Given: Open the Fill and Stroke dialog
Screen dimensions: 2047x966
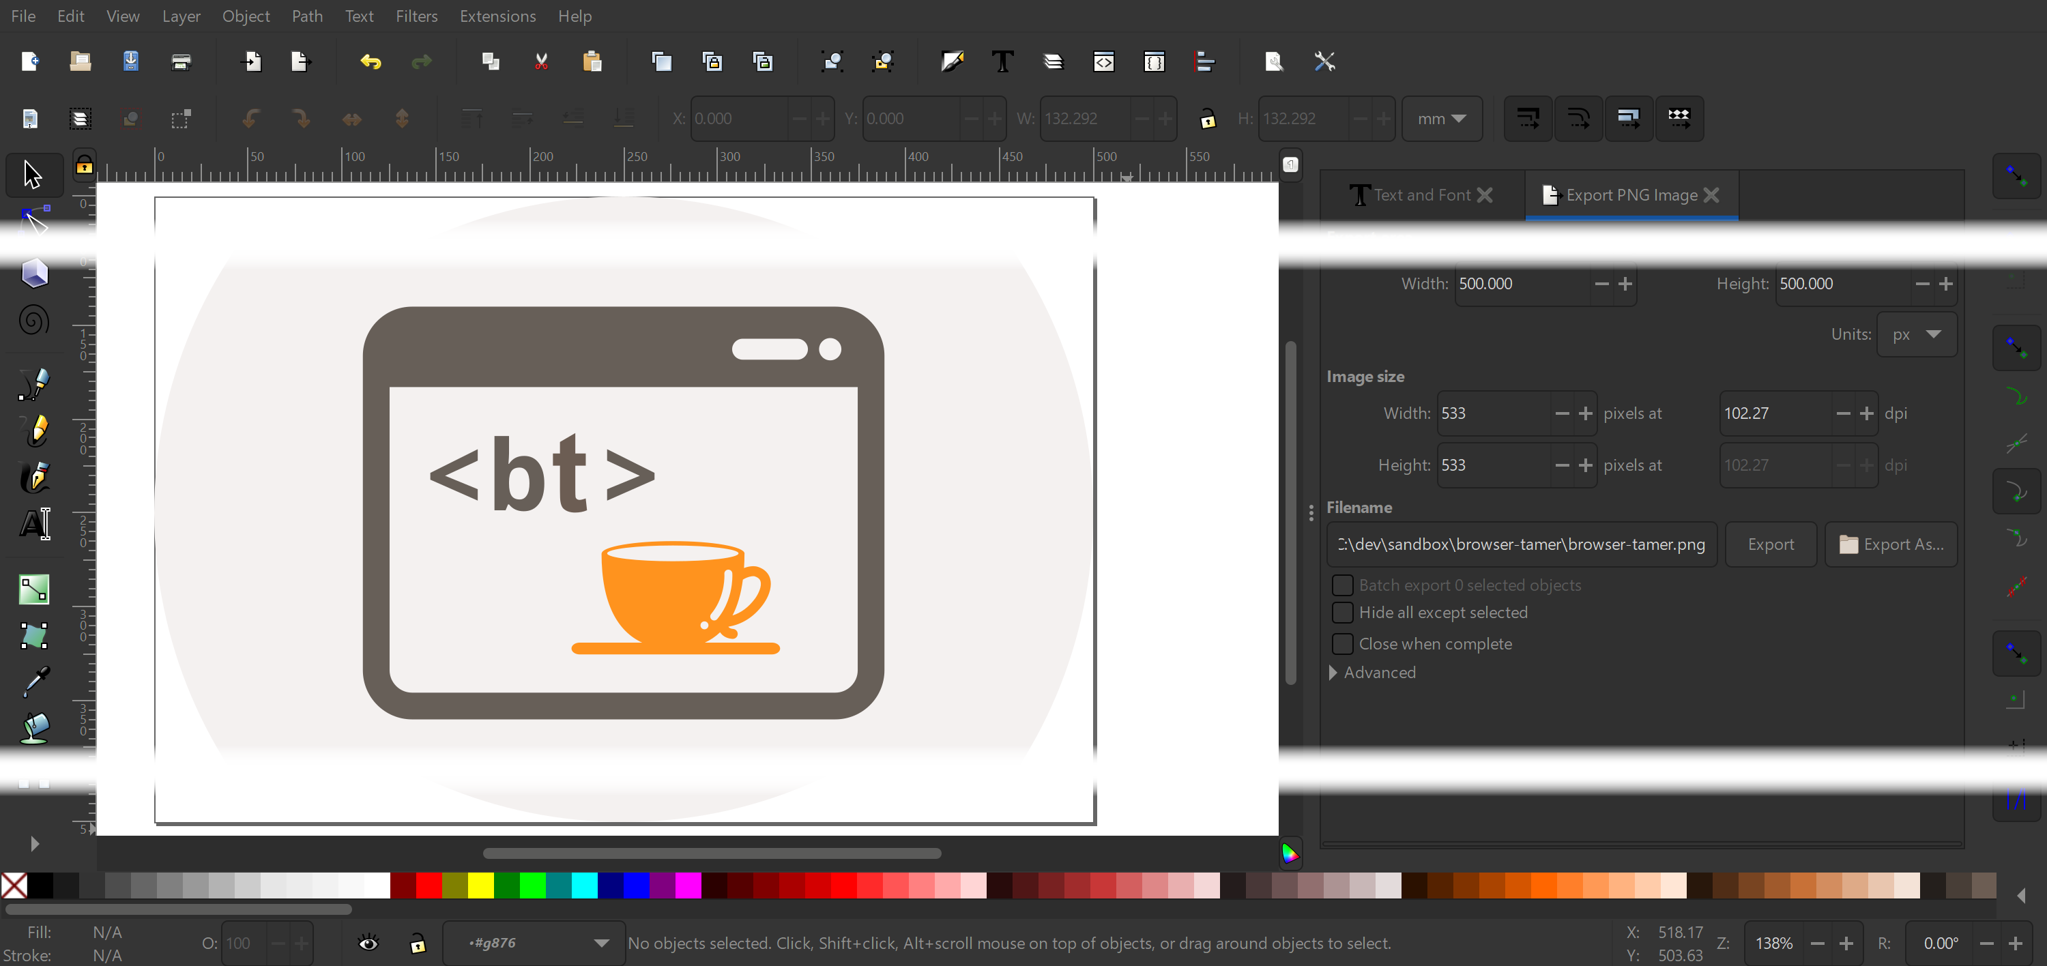Looking at the screenshot, I should pos(952,61).
